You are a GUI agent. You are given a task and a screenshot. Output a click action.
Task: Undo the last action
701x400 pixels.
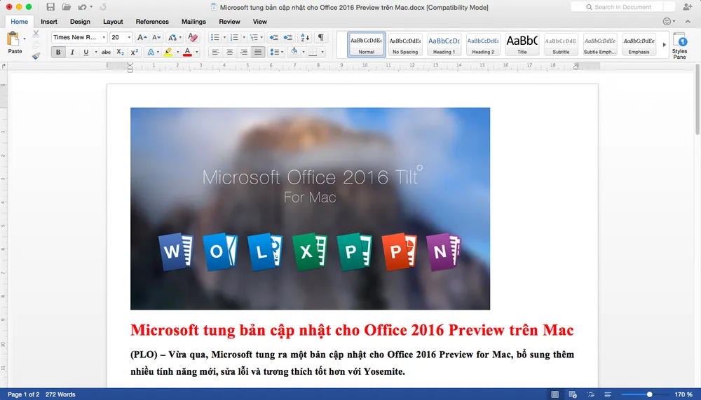(82, 7)
